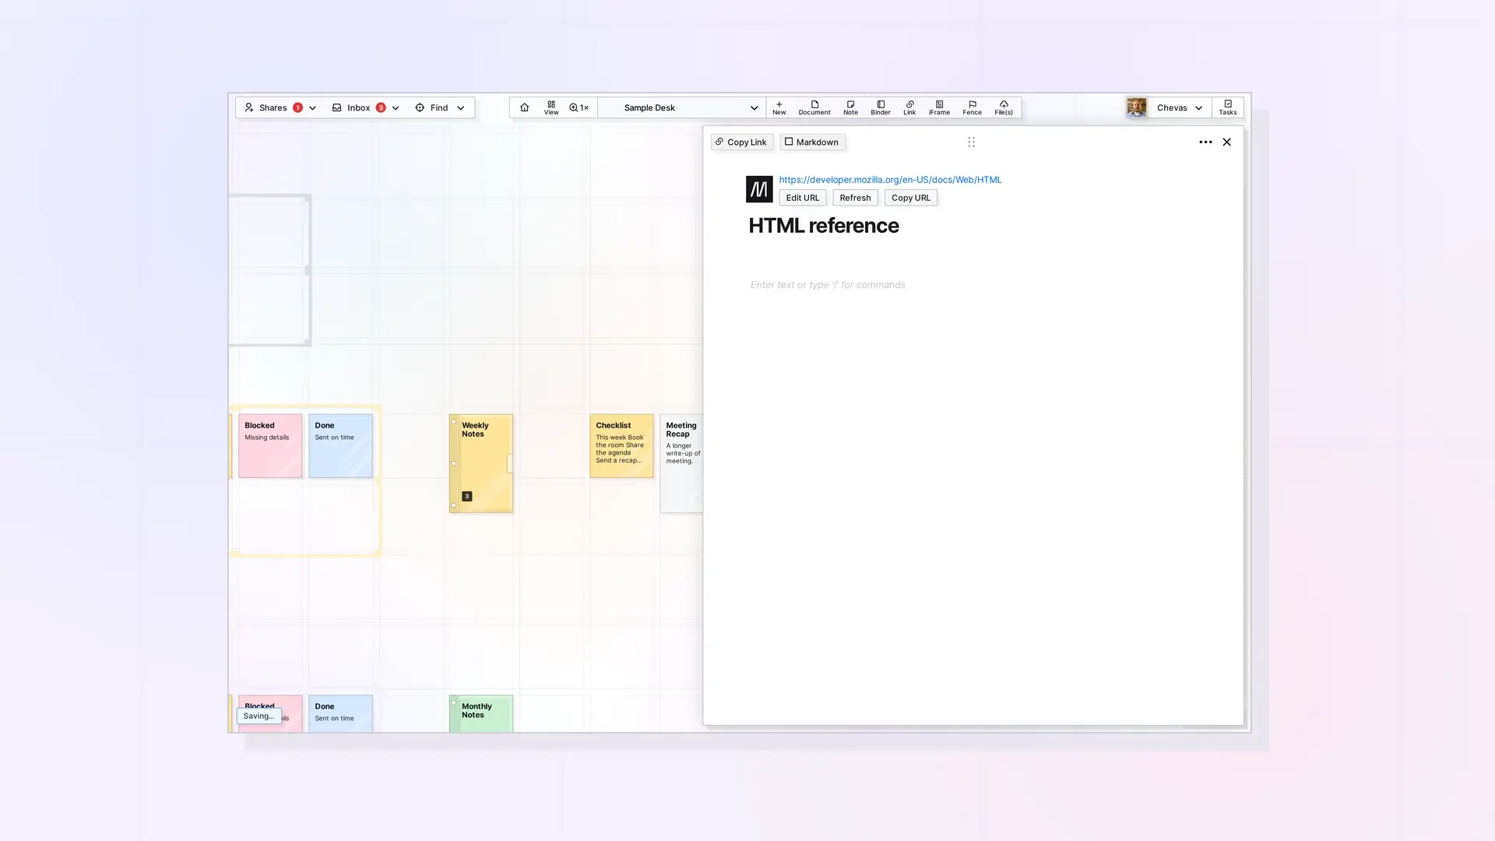This screenshot has width=1495, height=841.
Task: Select the pink 'Blocked Missing details' note
Action: pos(270,446)
